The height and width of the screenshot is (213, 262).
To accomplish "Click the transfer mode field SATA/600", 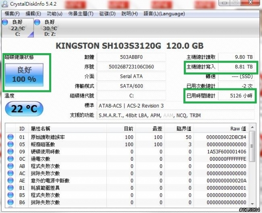I will coord(131,86).
